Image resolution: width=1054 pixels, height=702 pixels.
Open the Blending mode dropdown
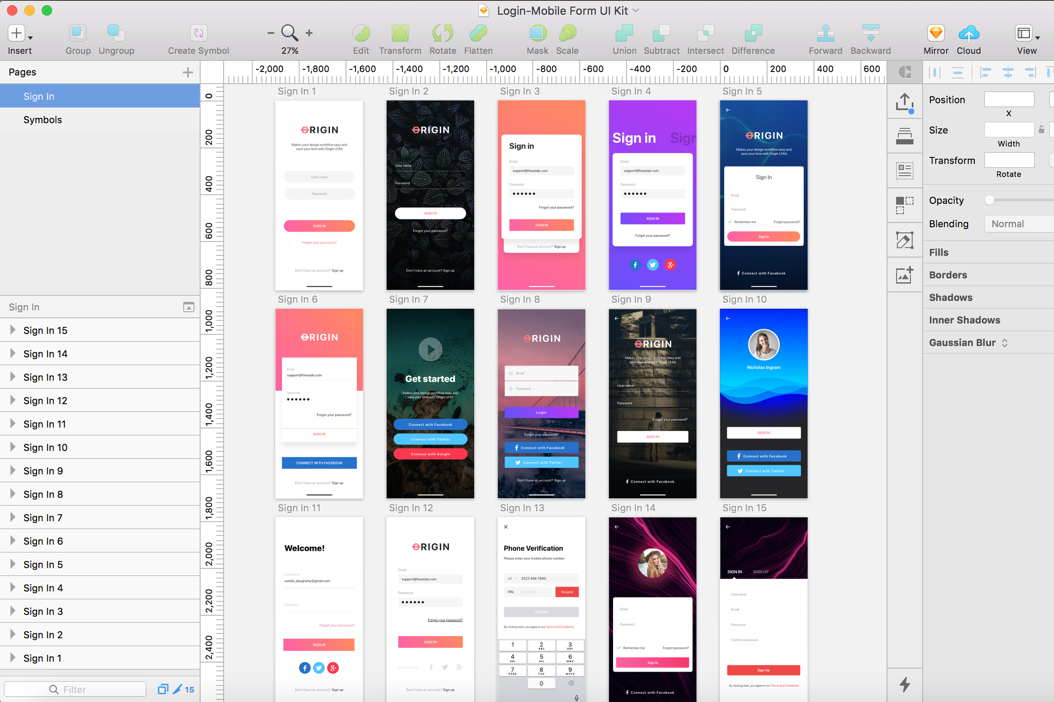(x=1019, y=224)
